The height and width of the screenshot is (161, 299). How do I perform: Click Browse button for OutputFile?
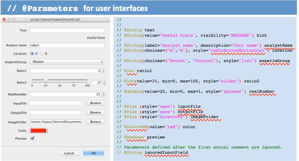point(95,112)
